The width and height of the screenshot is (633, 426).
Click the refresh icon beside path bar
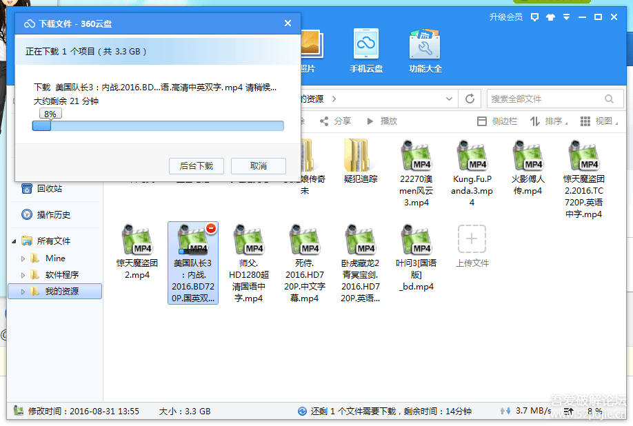(x=470, y=99)
